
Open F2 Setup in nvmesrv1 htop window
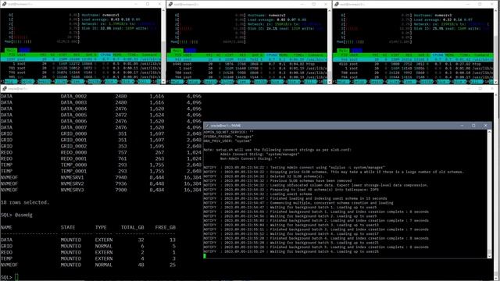tap(28, 81)
